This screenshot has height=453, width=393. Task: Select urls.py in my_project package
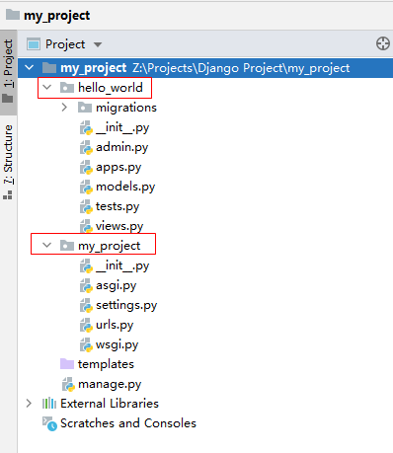[x=115, y=325]
